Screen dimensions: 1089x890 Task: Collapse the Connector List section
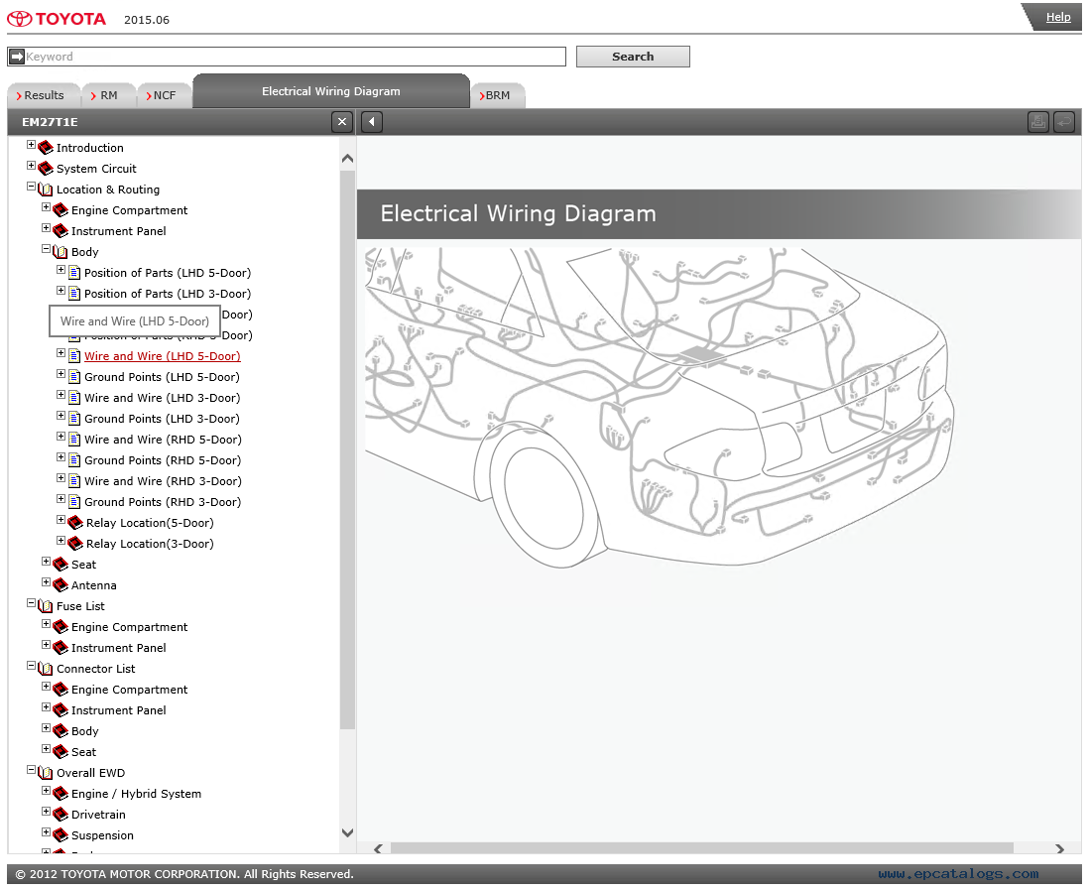pyautogui.click(x=32, y=667)
